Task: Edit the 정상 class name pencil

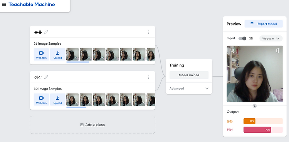Action: 46,77
